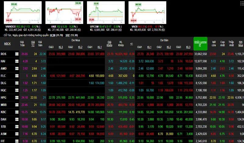Sort by KL1 header under Dư Bán
244x143 pixels.
(149, 47)
